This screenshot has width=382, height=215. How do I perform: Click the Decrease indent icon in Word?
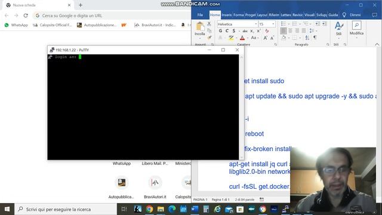[x=318, y=24]
